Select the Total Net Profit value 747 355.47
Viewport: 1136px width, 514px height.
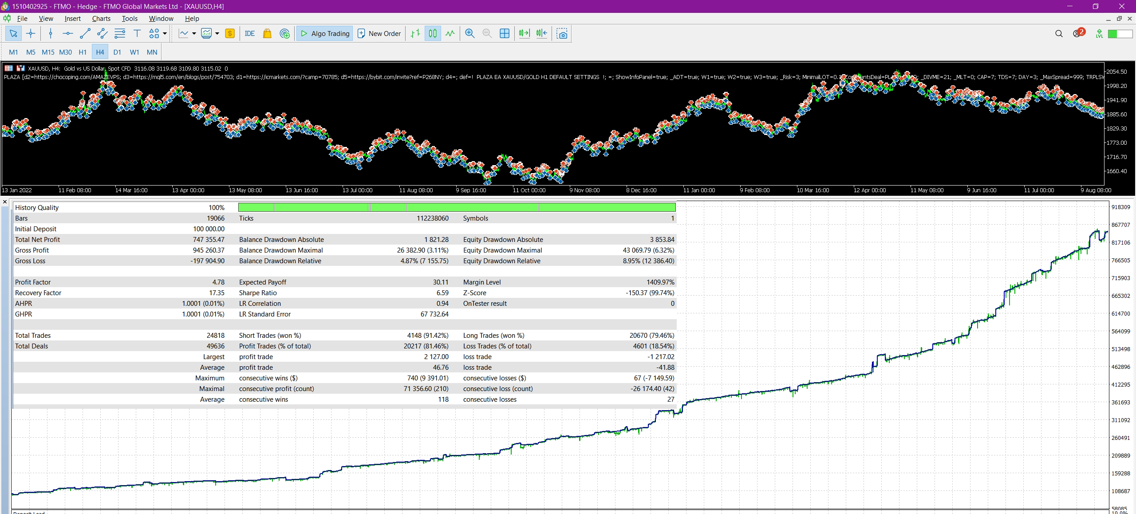(209, 240)
